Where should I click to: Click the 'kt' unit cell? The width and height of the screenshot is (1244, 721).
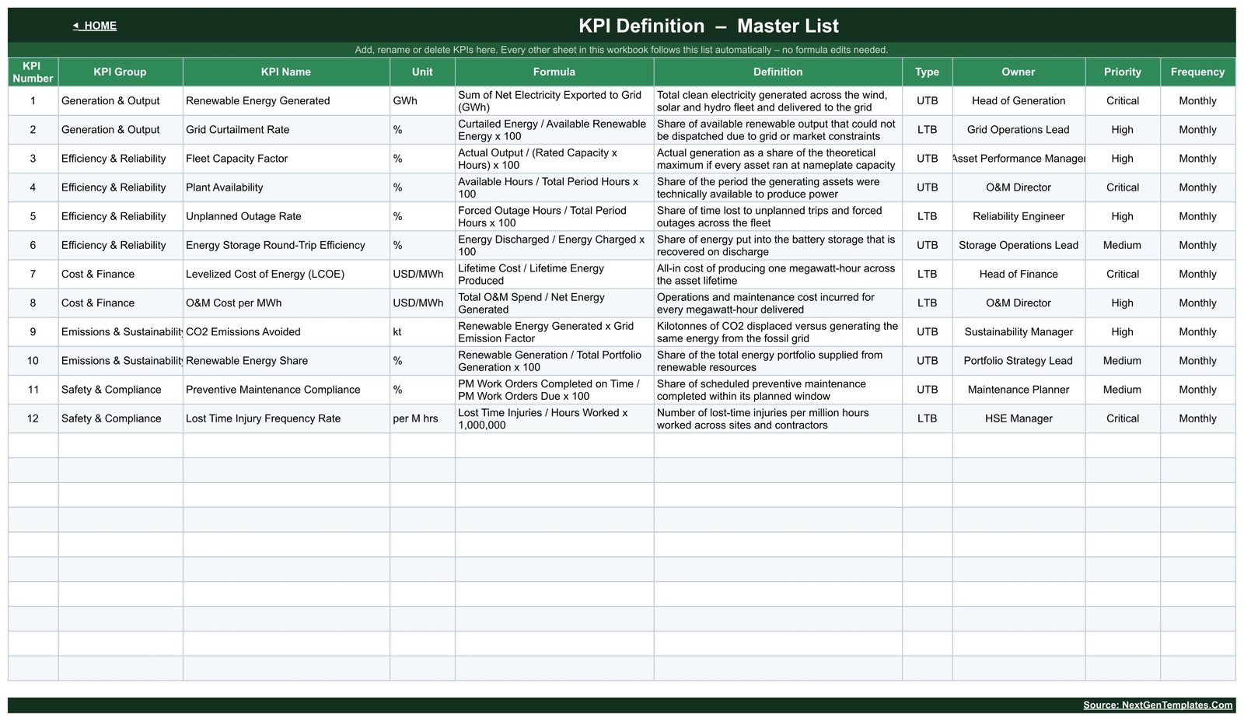point(422,331)
